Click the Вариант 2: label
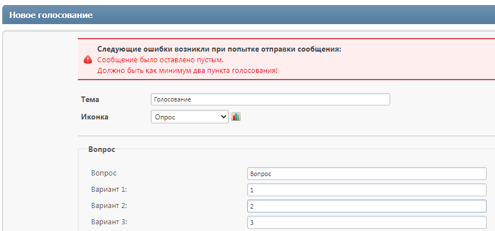This screenshot has height=231, width=495. click(109, 206)
